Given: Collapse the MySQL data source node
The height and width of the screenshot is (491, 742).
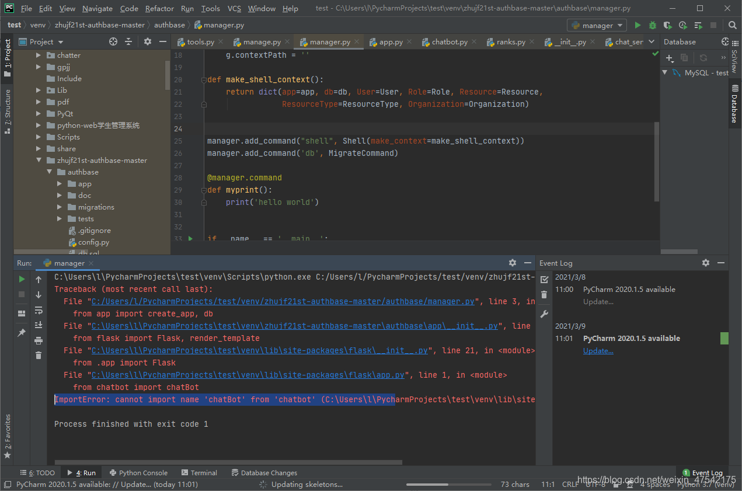Looking at the screenshot, I should coord(665,72).
